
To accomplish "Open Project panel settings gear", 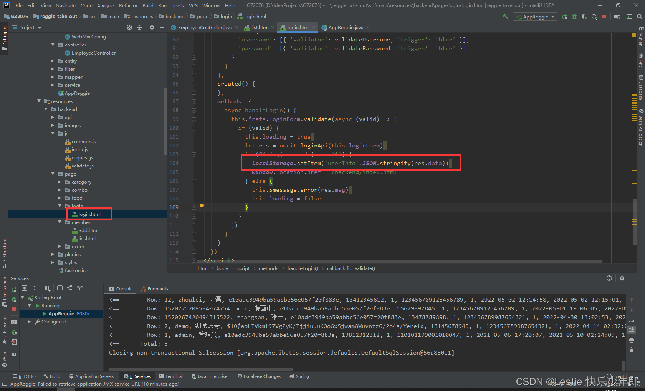I will (152, 27).
